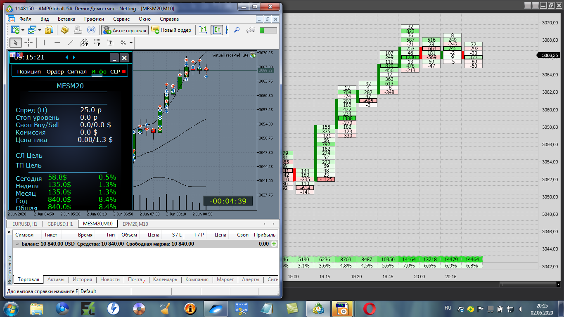The height and width of the screenshot is (317, 564).
Task: Switch to the Сигнал tab in VirtualTradePad
Action: (77, 71)
